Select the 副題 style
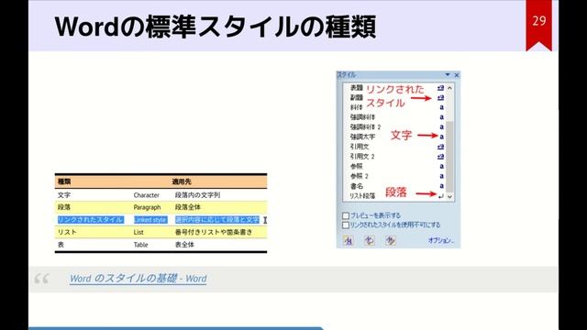Screen dimensions: 587x330 tap(357, 97)
